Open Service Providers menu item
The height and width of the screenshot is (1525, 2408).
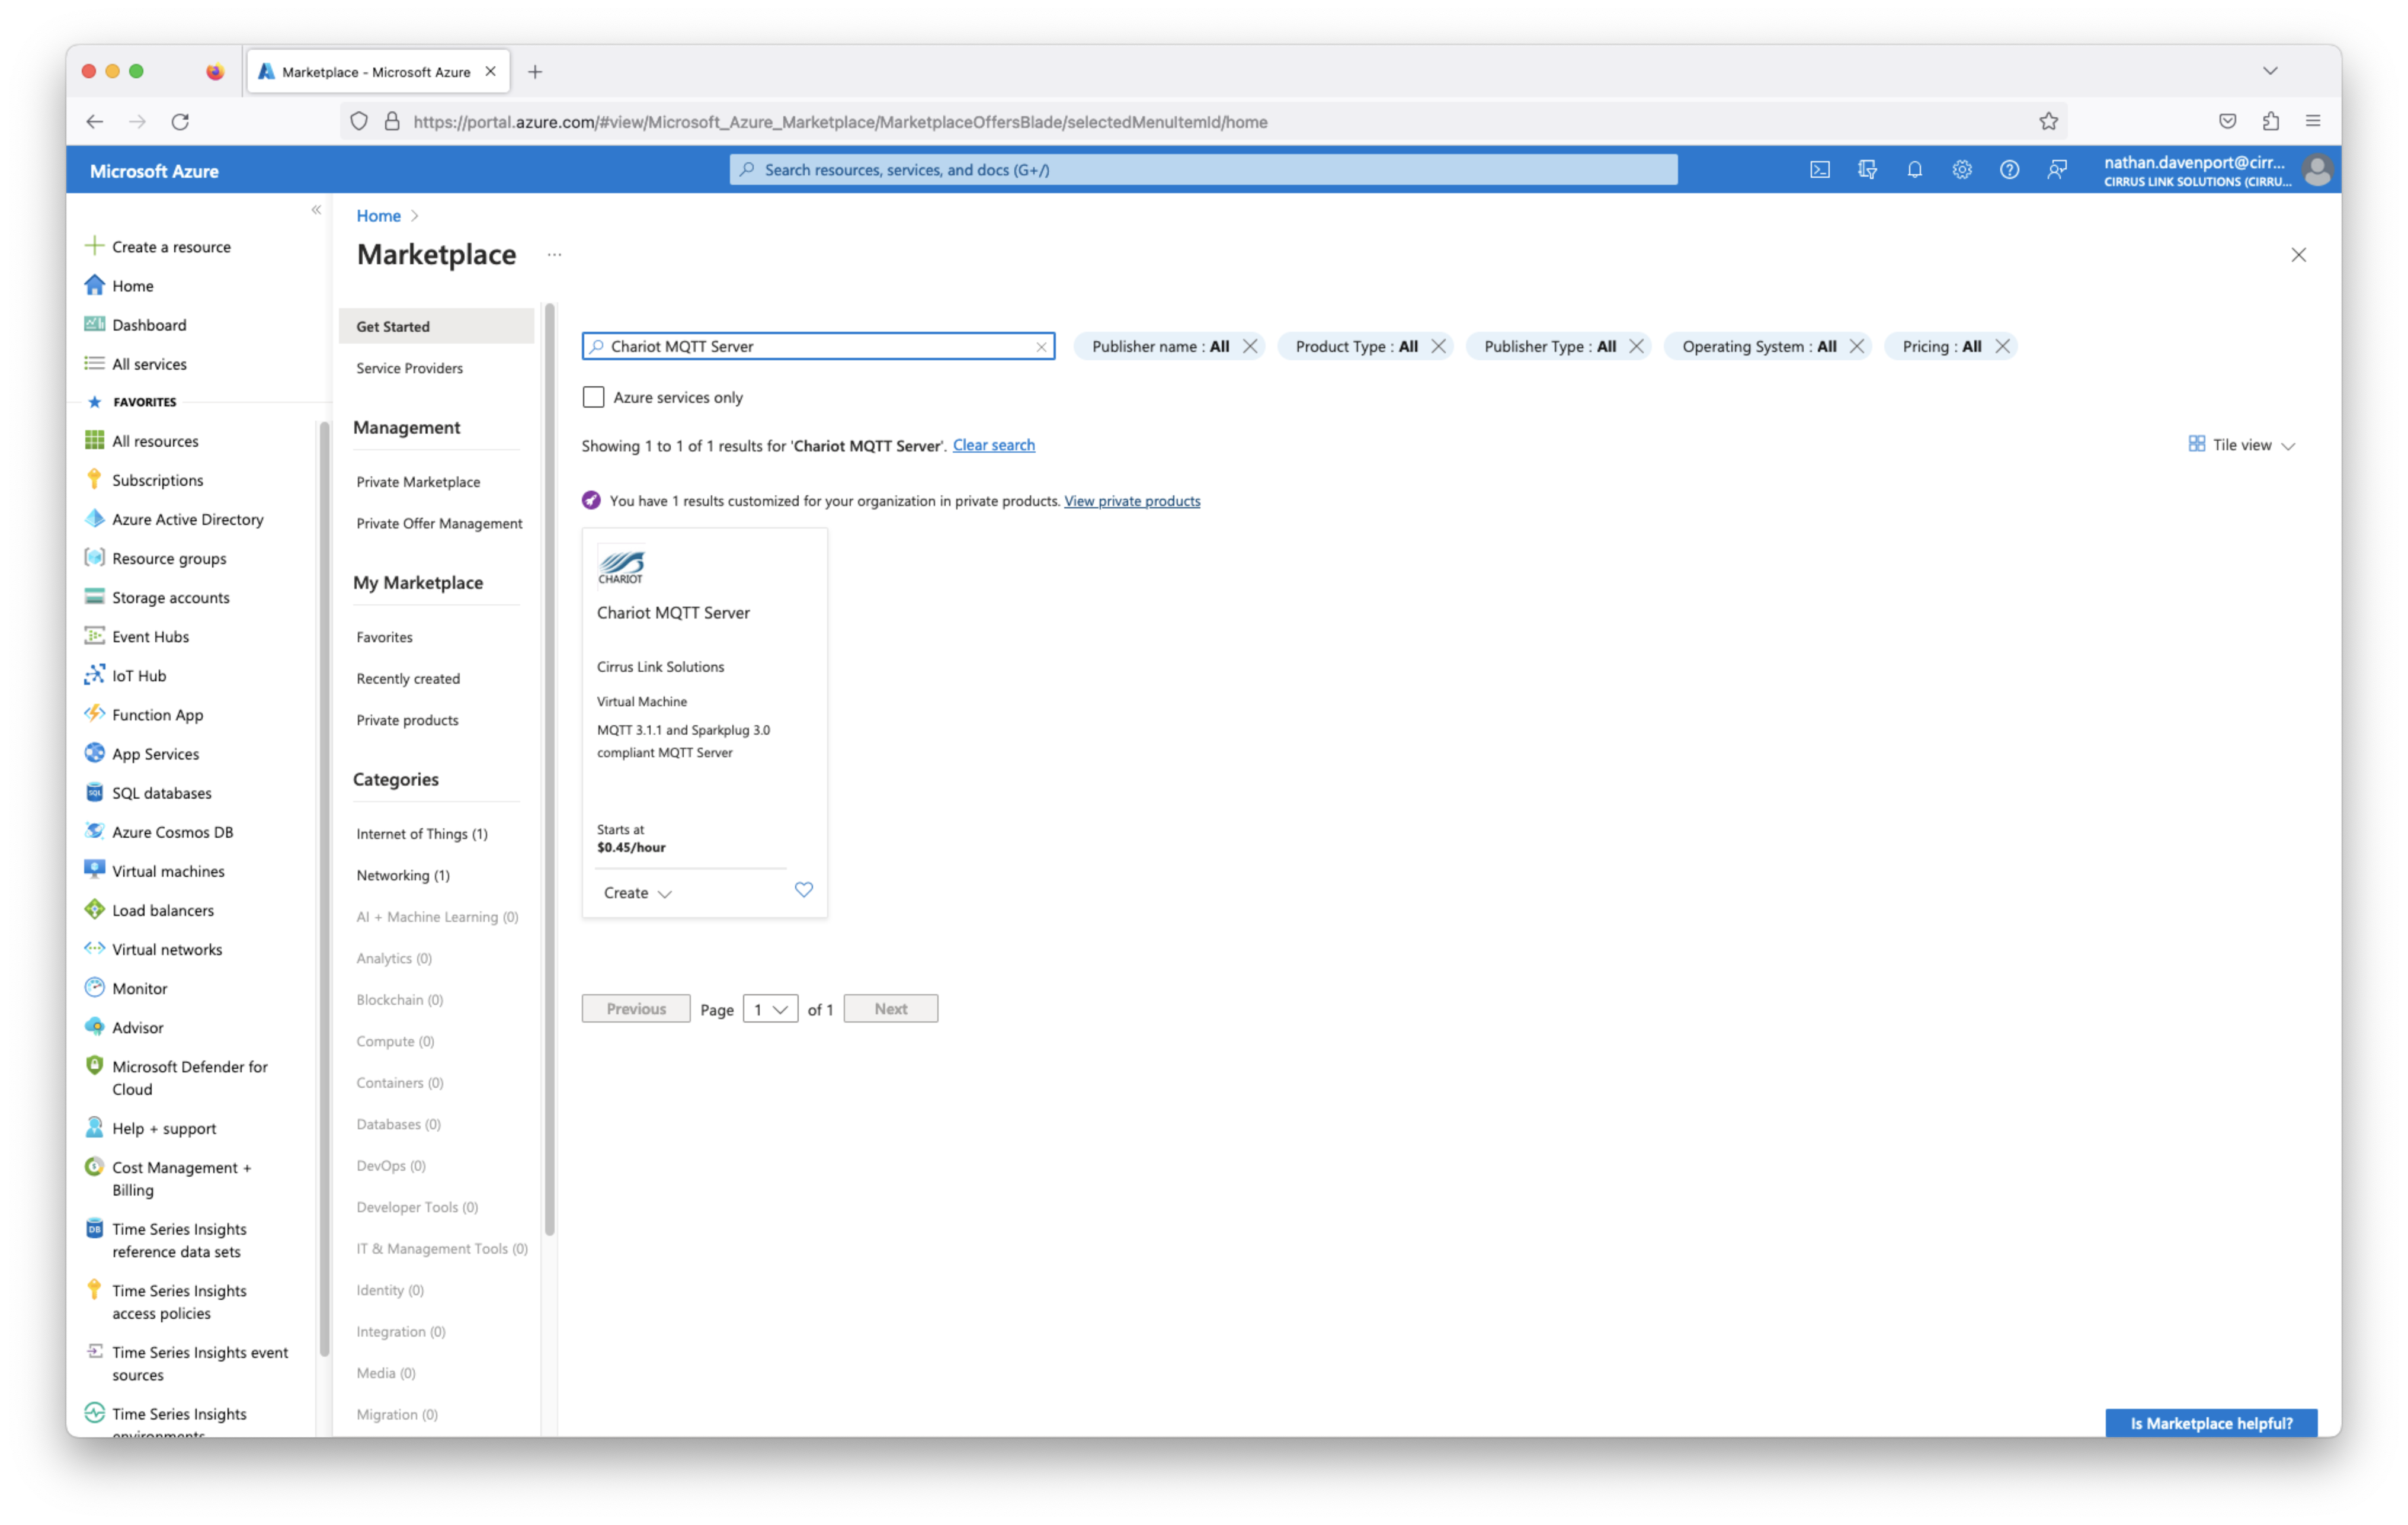click(x=409, y=368)
